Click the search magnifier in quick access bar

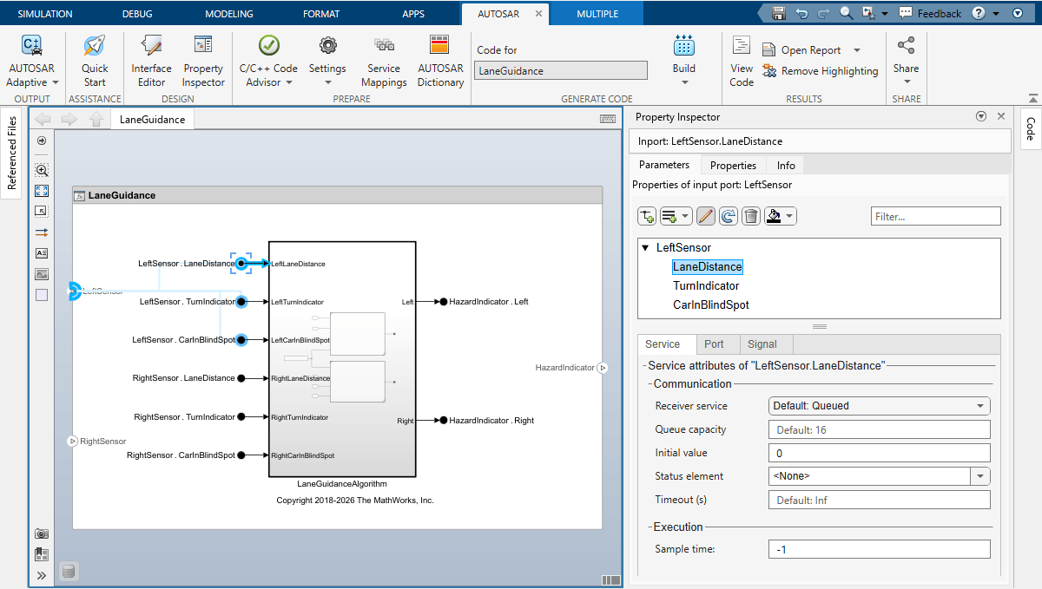[847, 13]
